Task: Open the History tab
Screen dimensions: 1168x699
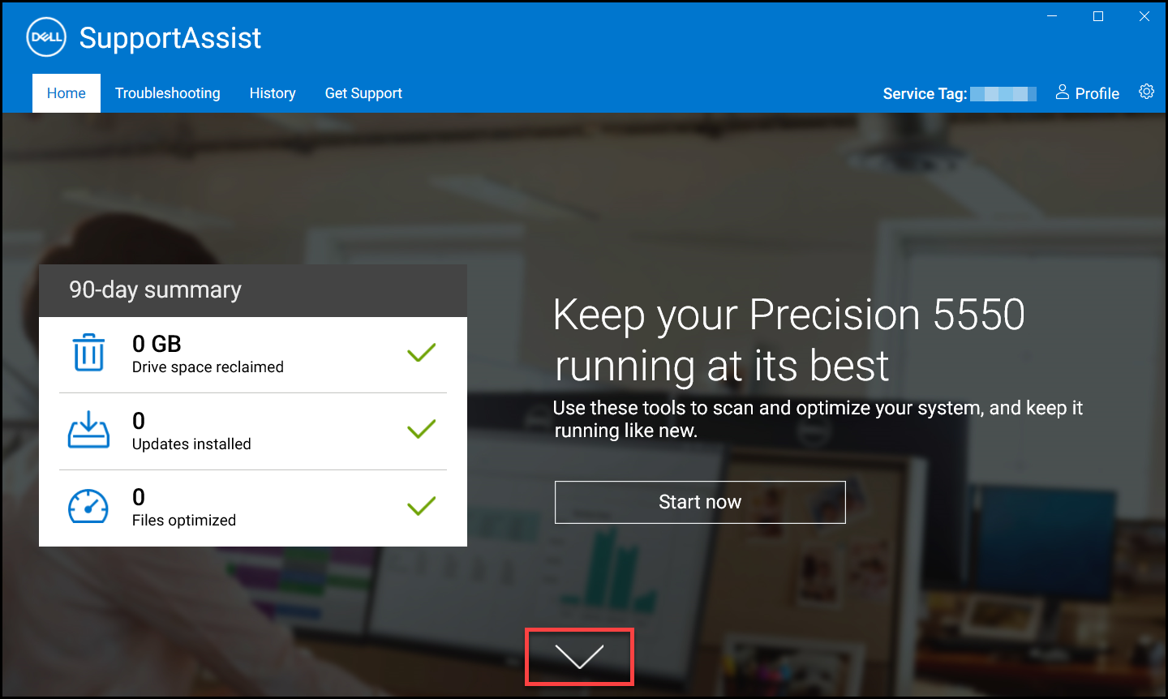Action: point(273,92)
